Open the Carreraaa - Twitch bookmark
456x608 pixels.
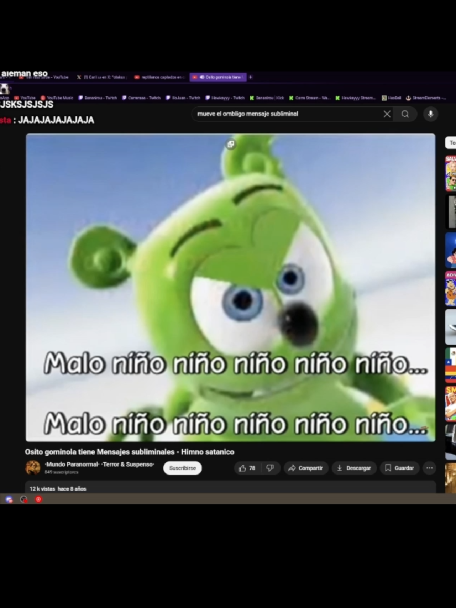[141, 98]
